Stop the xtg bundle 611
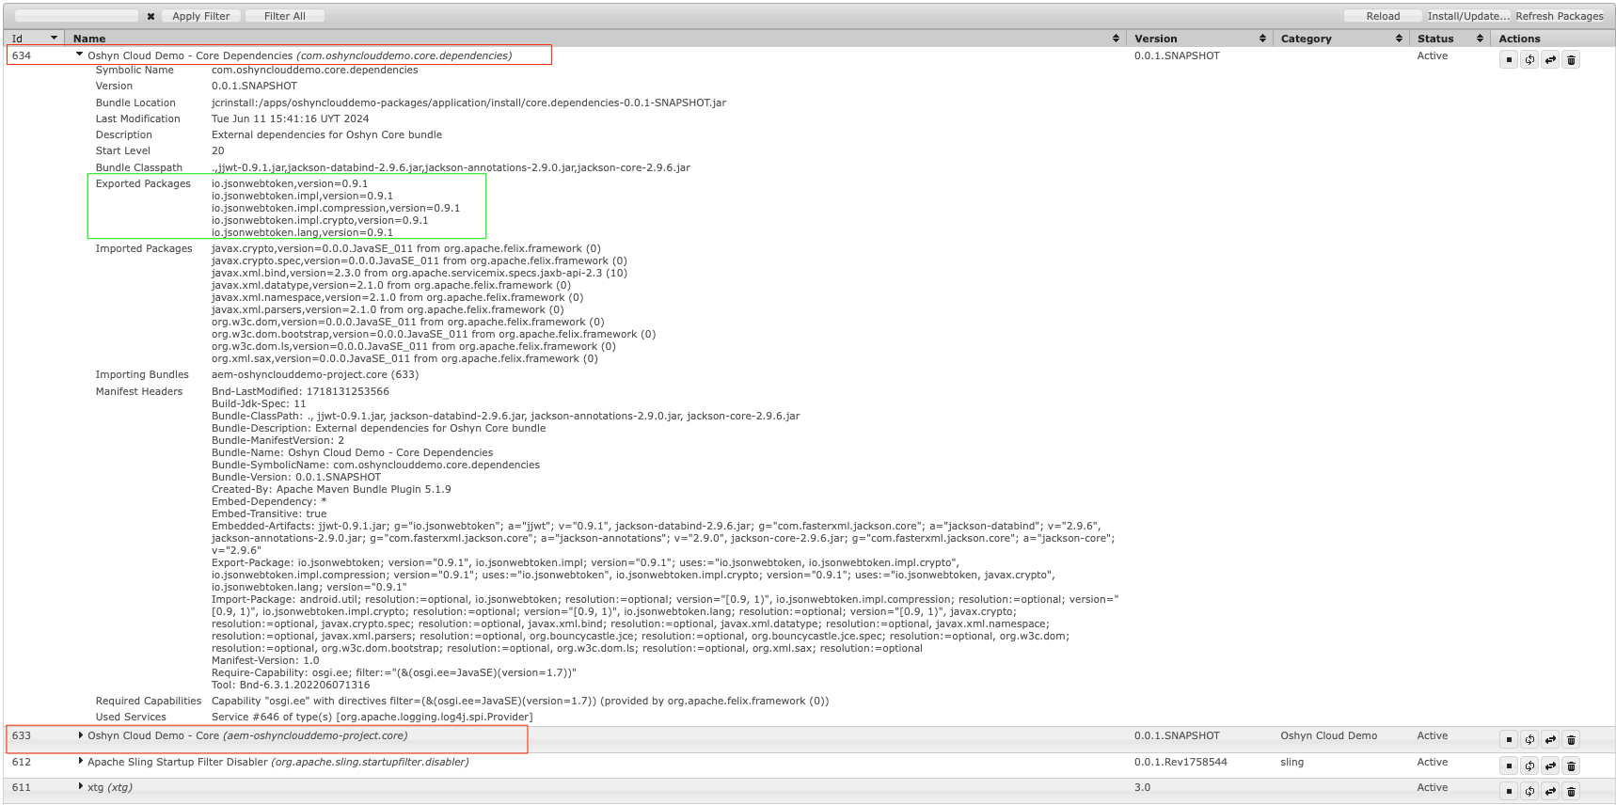 (x=1509, y=791)
